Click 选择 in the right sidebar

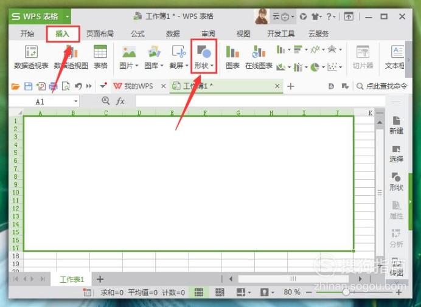(x=396, y=154)
